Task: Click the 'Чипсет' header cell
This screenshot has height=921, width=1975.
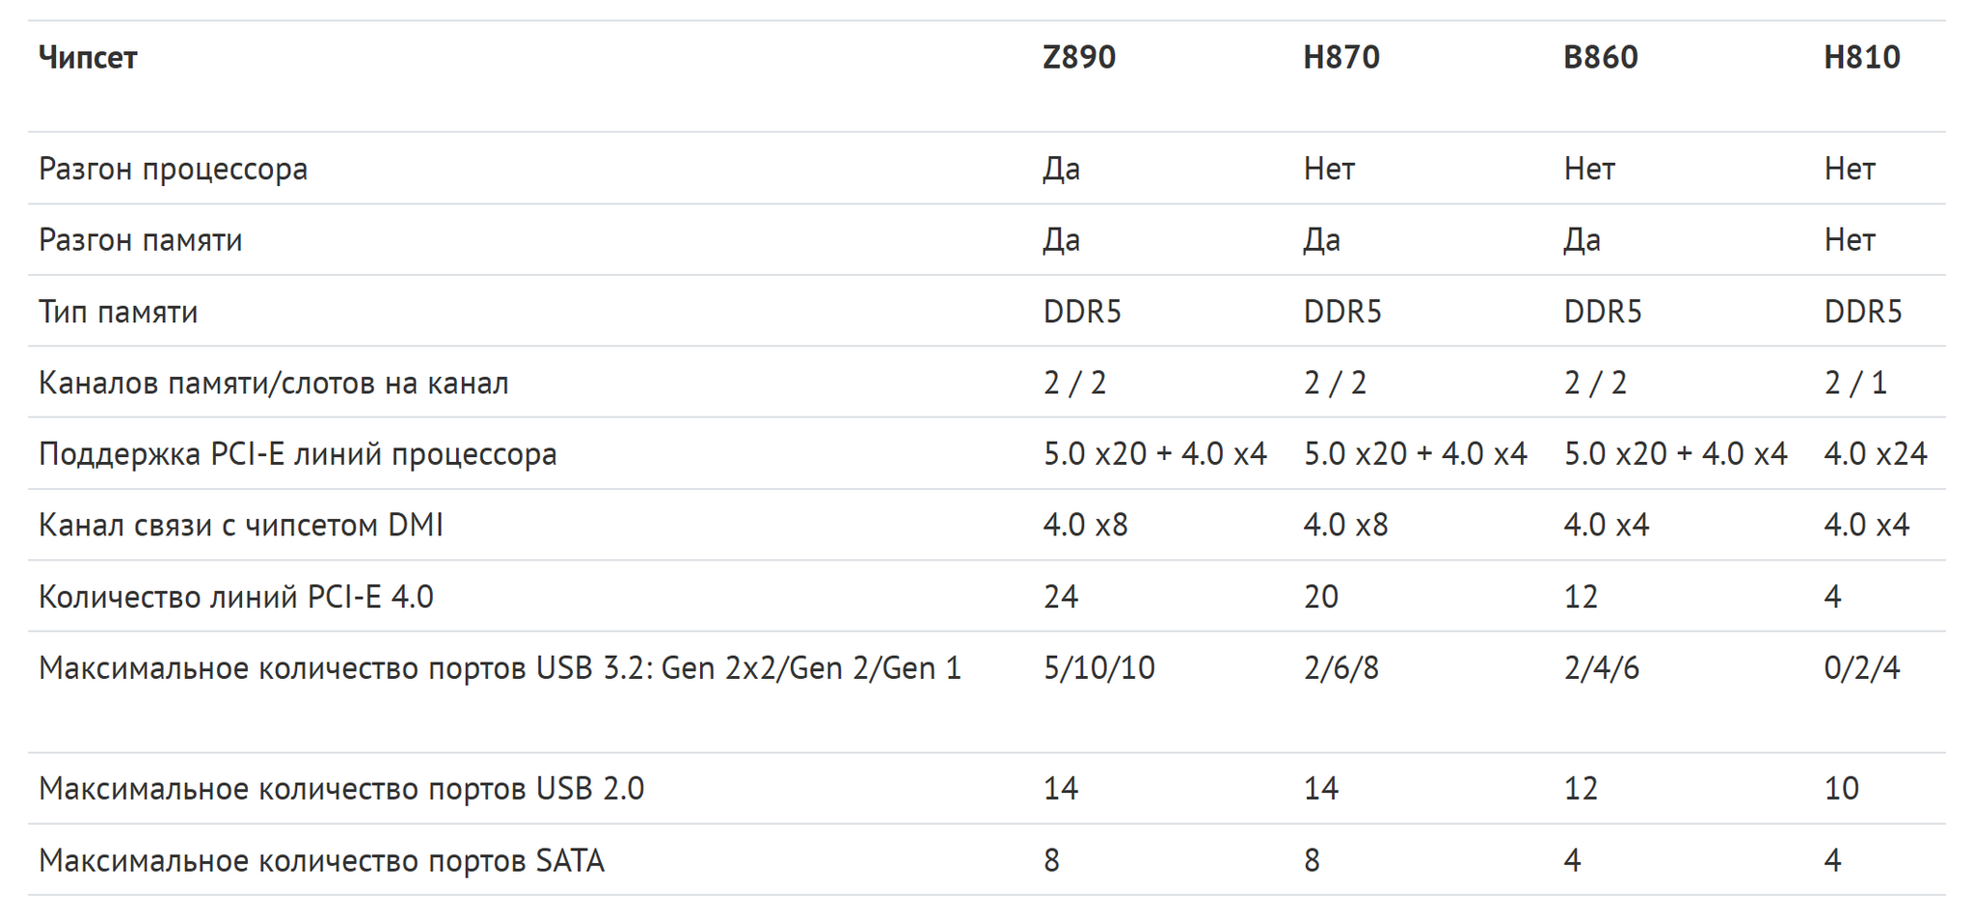Action: 88,58
